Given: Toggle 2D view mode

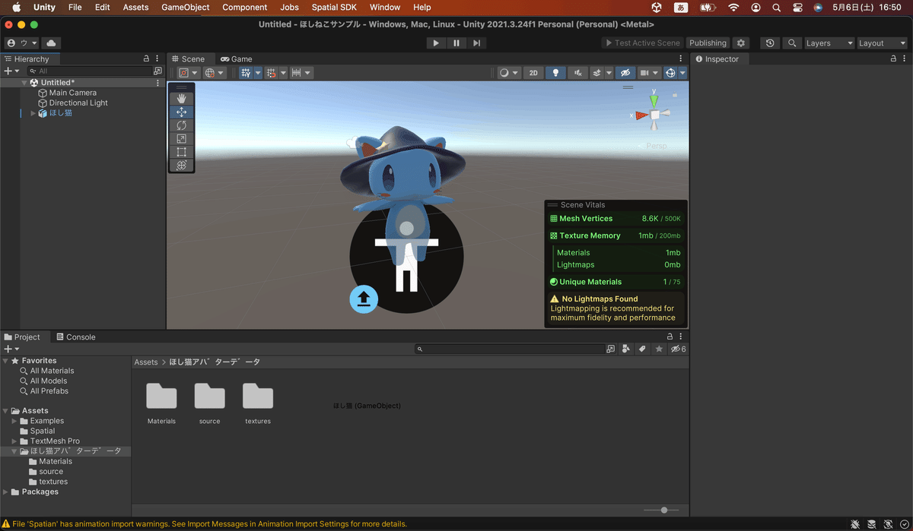Looking at the screenshot, I should click(533, 73).
